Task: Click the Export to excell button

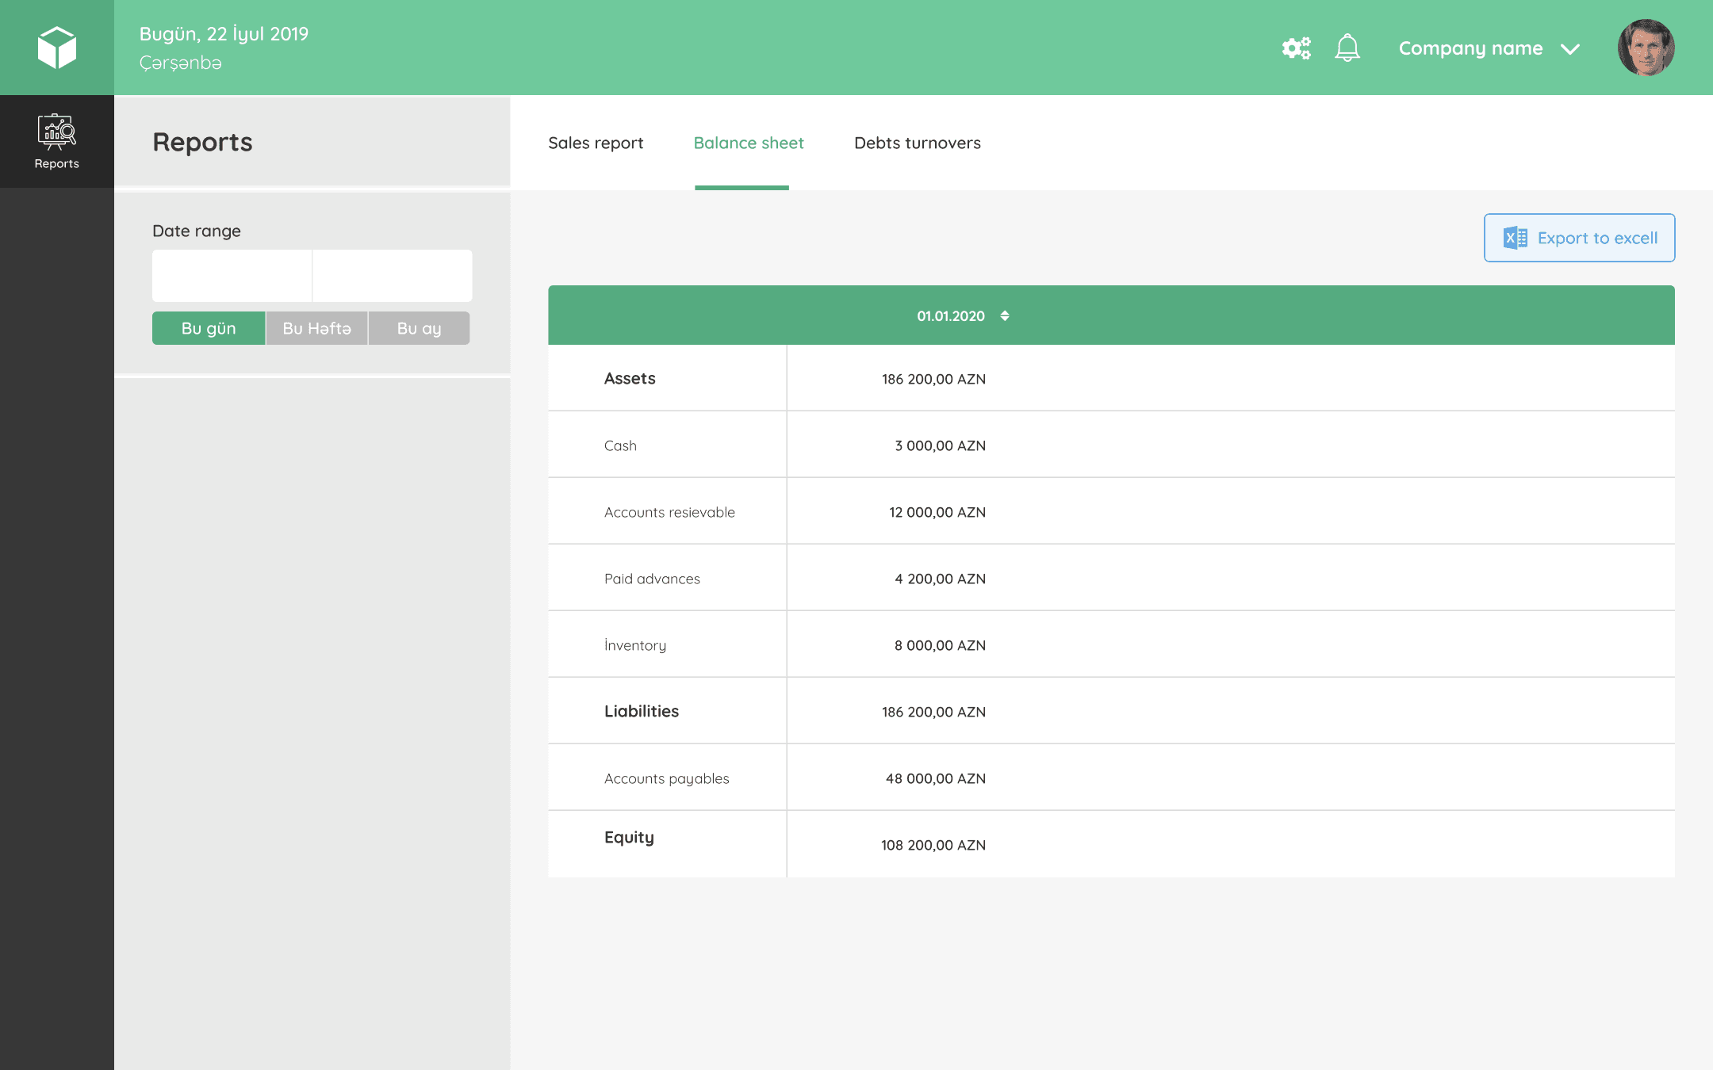Action: 1578,238
